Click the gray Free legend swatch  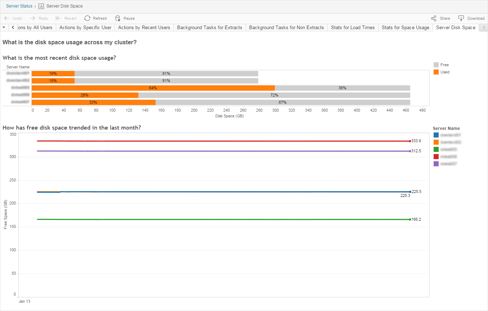coord(436,65)
